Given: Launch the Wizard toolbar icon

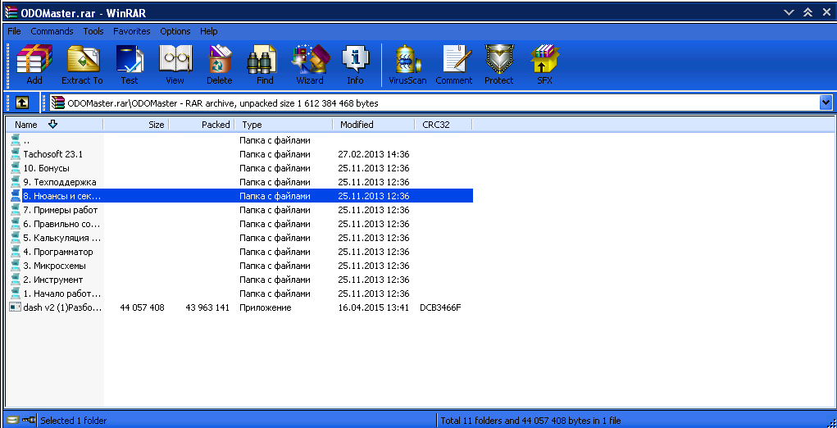Looking at the screenshot, I should pos(310,60).
